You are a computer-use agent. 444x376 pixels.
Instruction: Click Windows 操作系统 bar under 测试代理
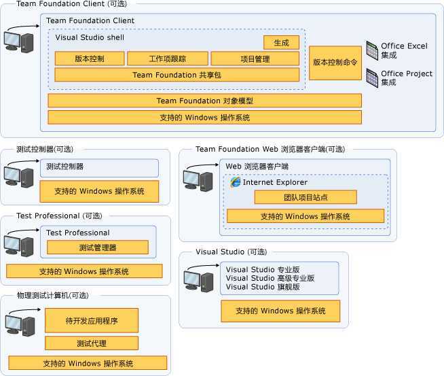point(88,363)
